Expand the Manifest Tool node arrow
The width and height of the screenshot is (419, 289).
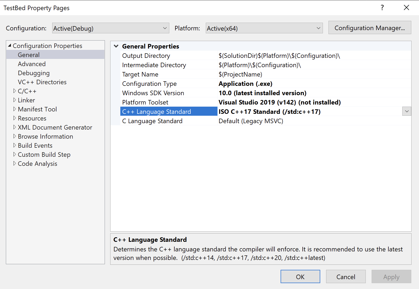(14, 109)
